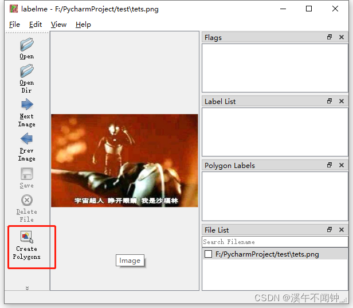The image size is (353, 308).
Task: Close the Label List panel
Action: tap(342, 101)
